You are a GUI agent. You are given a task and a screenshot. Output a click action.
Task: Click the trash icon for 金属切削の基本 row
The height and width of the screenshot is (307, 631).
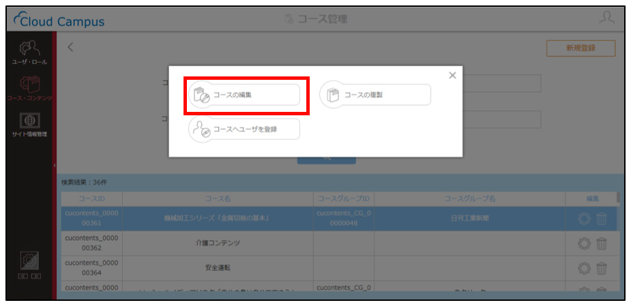click(x=601, y=219)
